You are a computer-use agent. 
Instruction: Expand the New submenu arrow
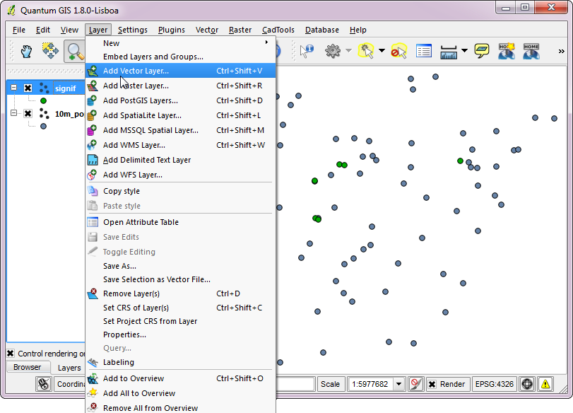coord(267,42)
